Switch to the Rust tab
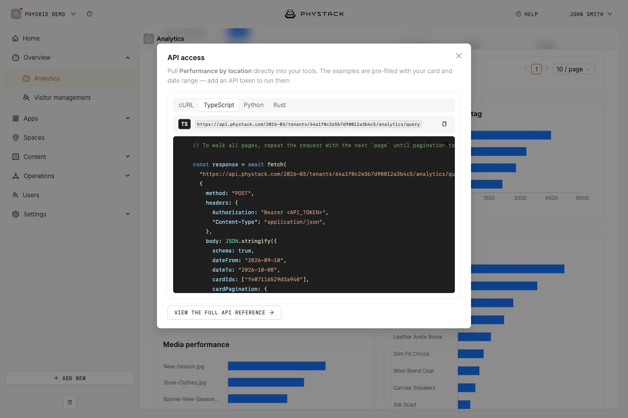This screenshot has height=418, width=628. [280, 105]
